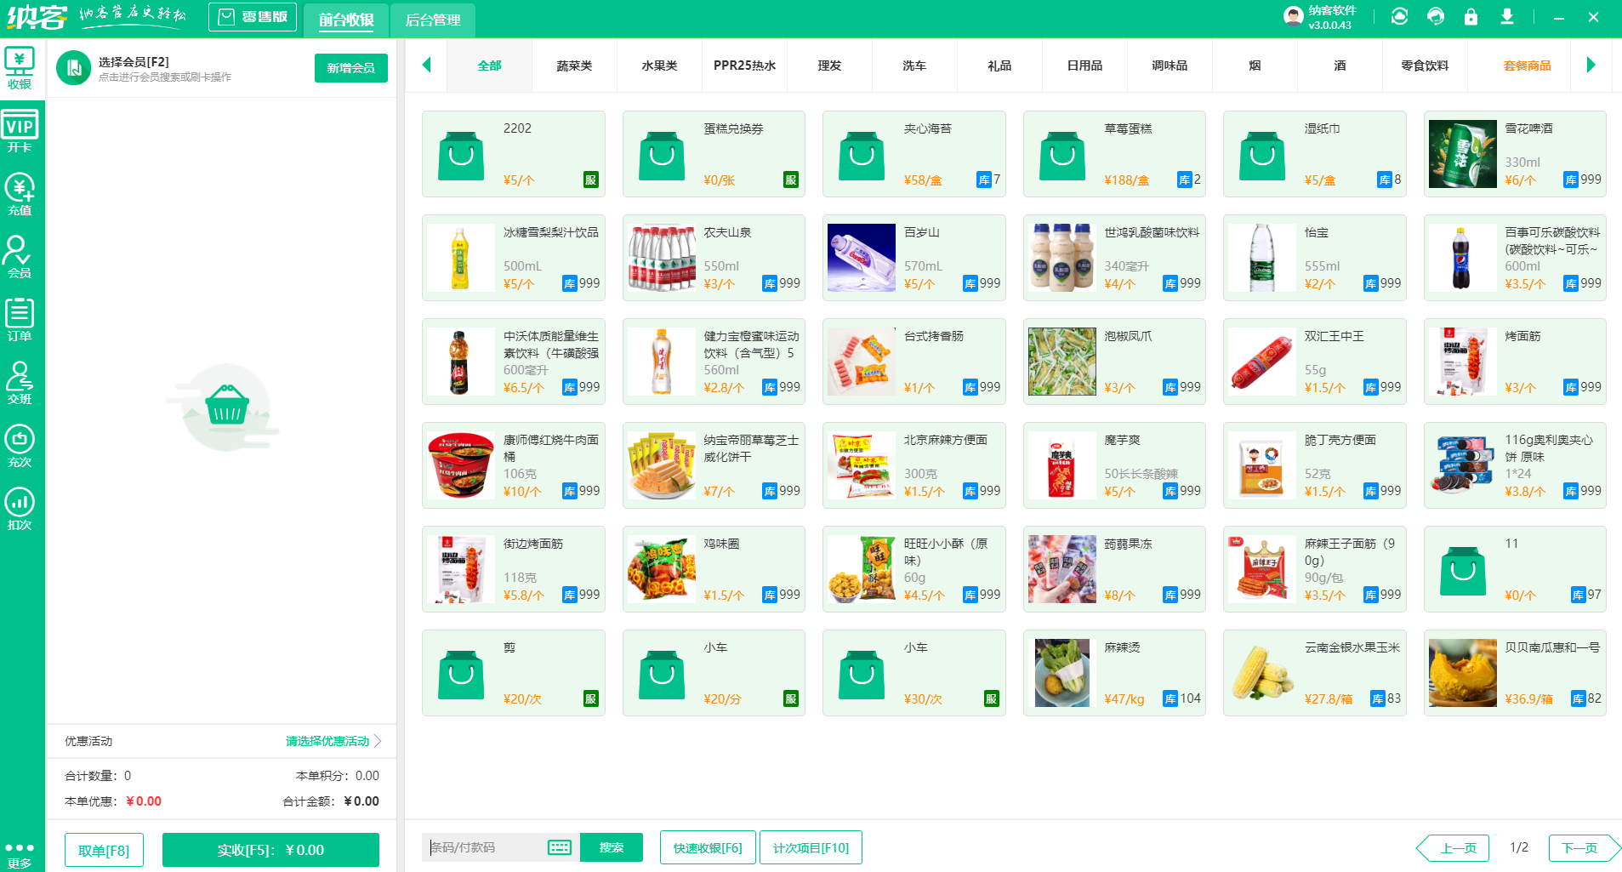Click the download icon in the title bar

pyautogui.click(x=1506, y=16)
